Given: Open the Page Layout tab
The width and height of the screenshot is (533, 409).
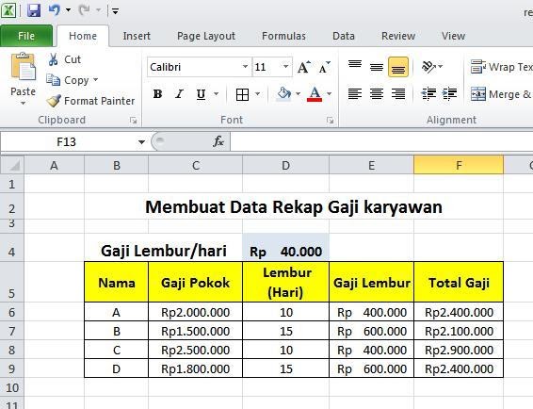Looking at the screenshot, I should (206, 36).
